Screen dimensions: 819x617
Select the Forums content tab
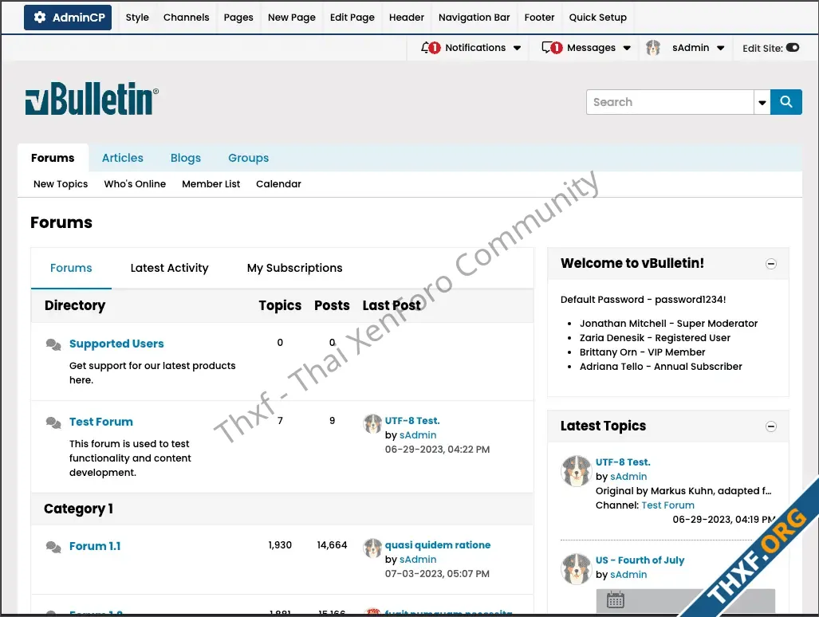(x=71, y=268)
